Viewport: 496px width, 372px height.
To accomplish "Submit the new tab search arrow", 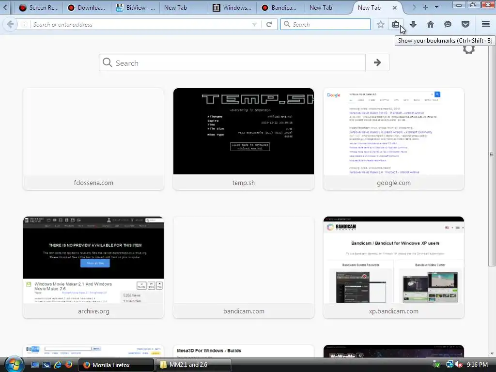I will click(x=377, y=62).
